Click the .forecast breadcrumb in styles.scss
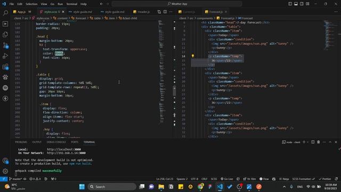Viewport: 341px width, 192px height. (79, 18)
